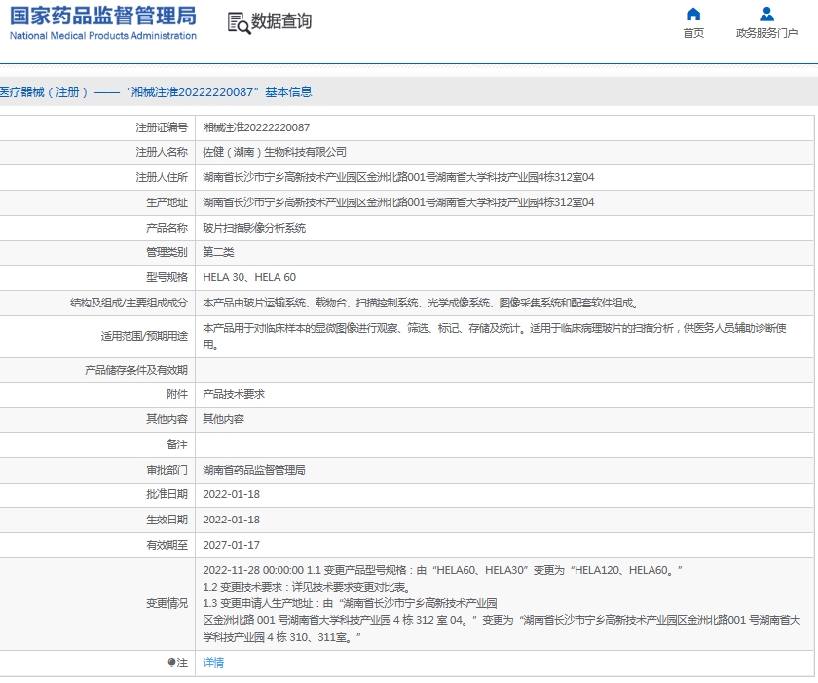The height and width of the screenshot is (683, 818).
Task: Click the bulb icon beside 注
Action: pos(171,663)
